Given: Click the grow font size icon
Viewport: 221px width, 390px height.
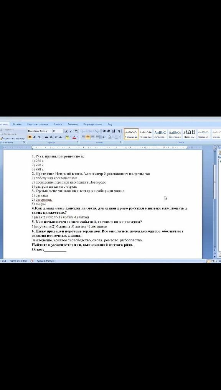Looking at the screenshot, I should (66, 131).
